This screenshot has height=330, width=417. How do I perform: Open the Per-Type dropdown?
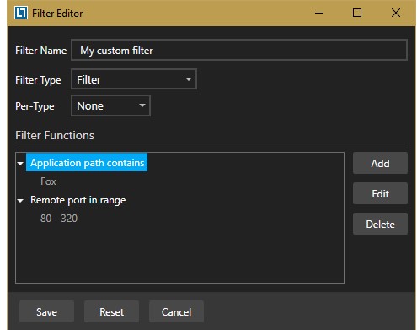[x=110, y=105]
